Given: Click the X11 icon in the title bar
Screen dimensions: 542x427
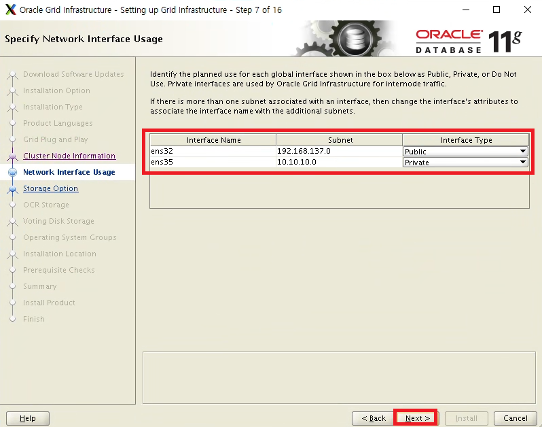Looking at the screenshot, I should tap(11, 10).
